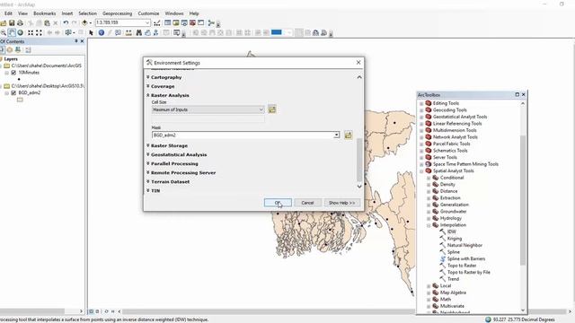The image size is (575, 323).
Task: Click the Fixed Zoom Out icon
Action: pos(39,32)
